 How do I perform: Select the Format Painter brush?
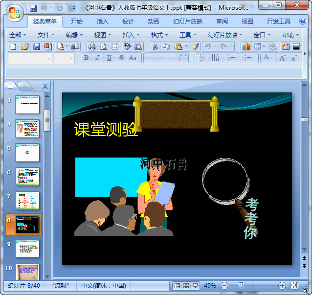point(196,46)
